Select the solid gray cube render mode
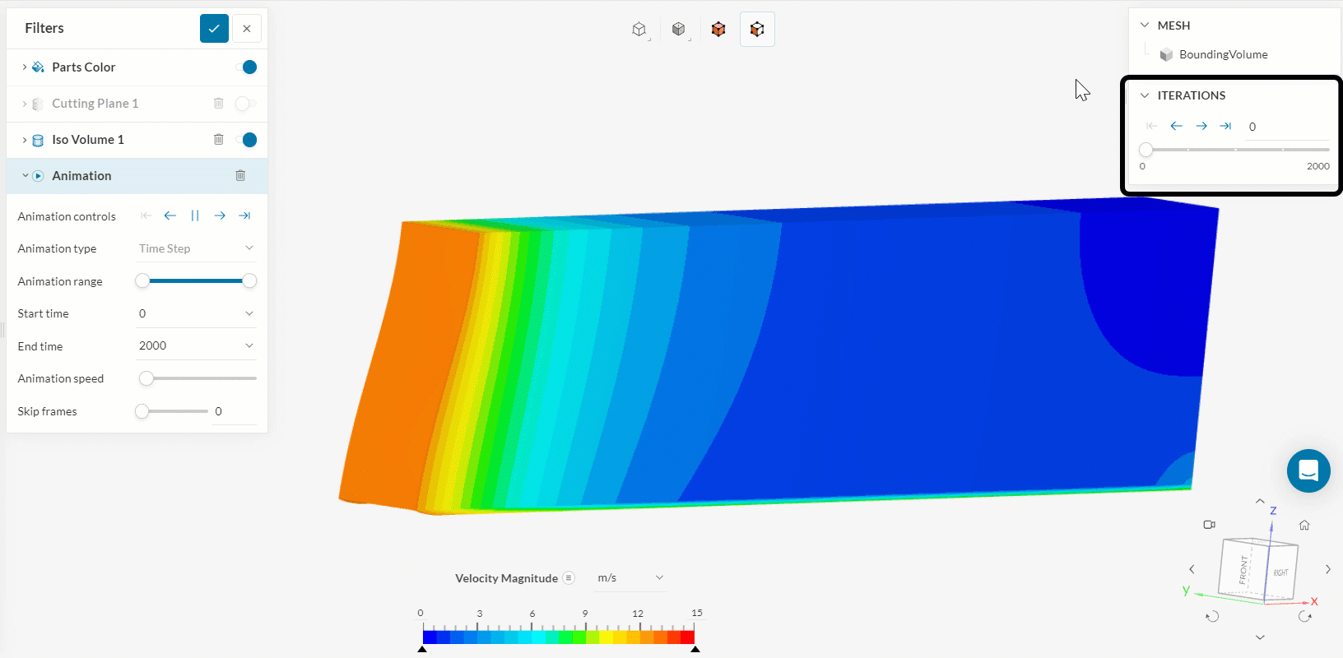1343x658 pixels. (679, 30)
